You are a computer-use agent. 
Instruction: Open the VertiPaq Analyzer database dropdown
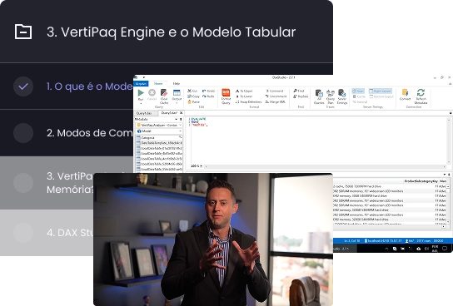click(159, 126)
